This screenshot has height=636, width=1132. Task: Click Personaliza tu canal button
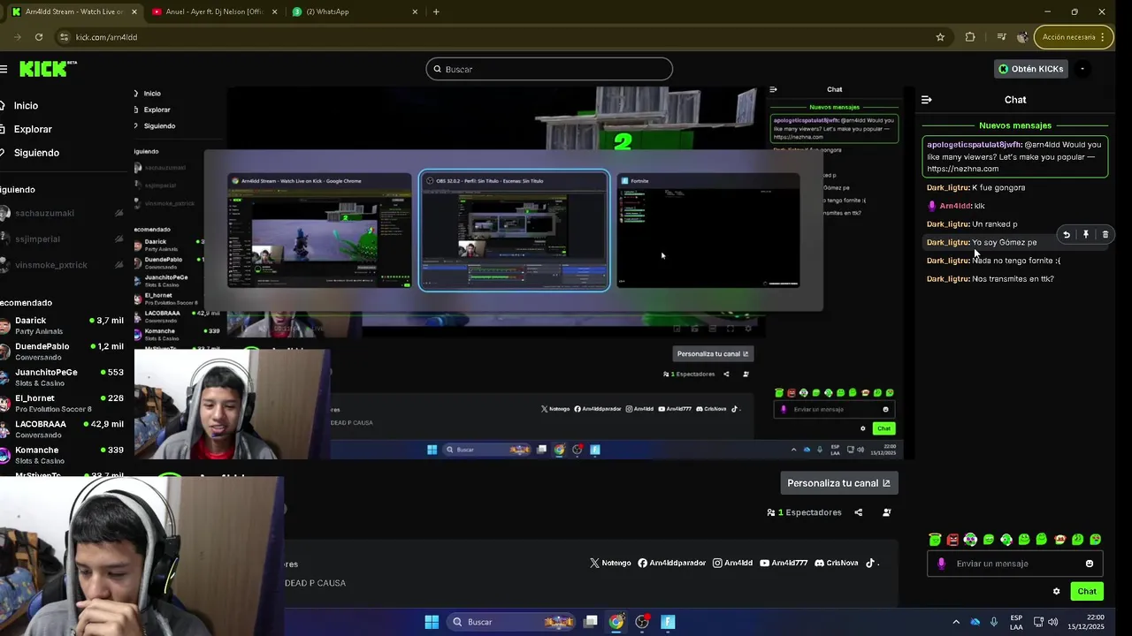pos(839,483)
